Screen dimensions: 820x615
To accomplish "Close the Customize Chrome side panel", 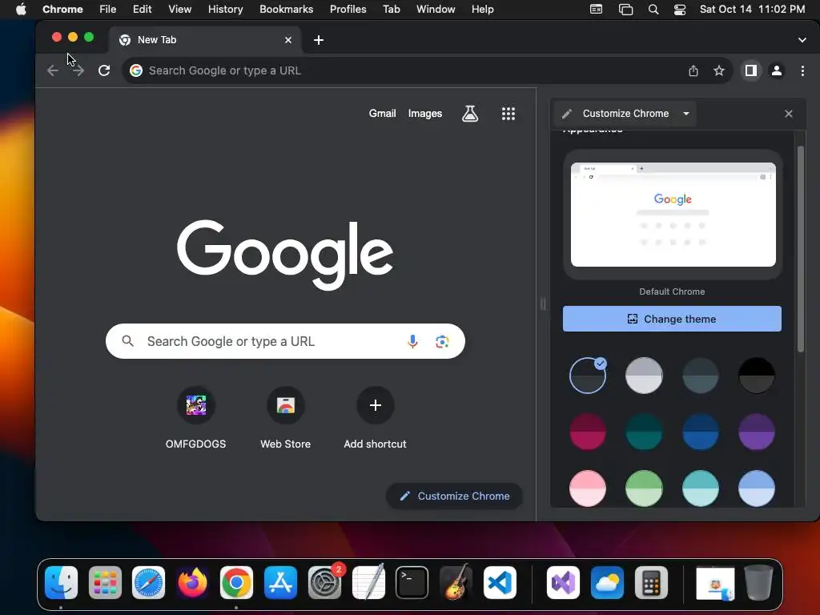I will (789, 114).
